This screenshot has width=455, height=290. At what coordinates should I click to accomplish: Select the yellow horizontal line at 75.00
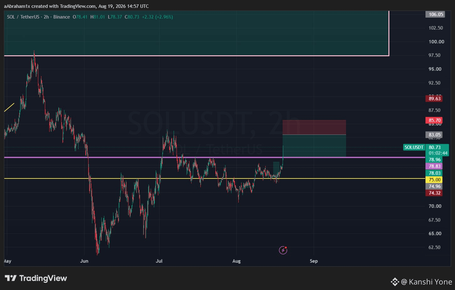click(x=214, y=178)
